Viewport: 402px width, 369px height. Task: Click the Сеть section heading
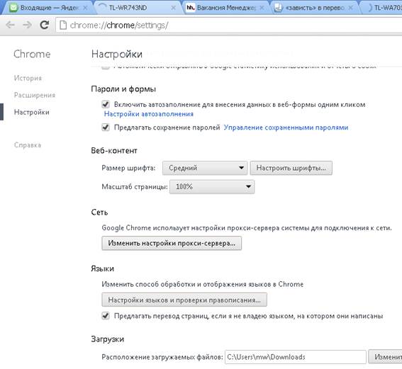tap(99, 212)
